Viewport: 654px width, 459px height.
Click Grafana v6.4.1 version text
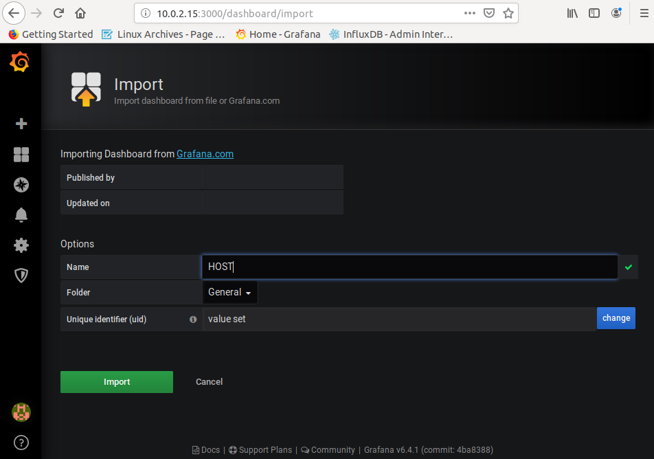pos(429,450)
